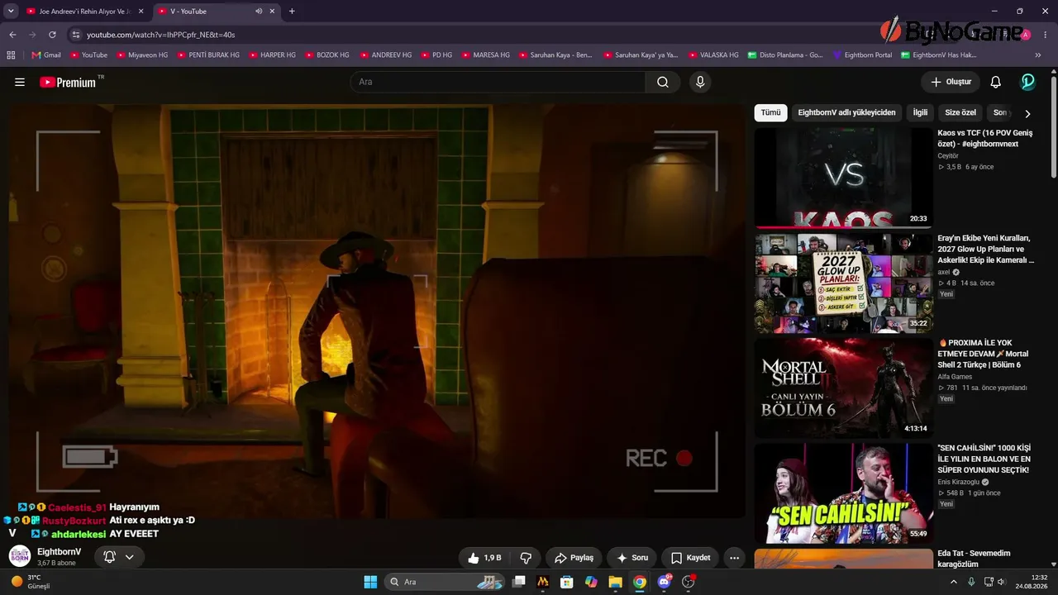This screenshot has width=1058, height=595.
Task: Open the SEN CAHİLSİN video thumbnail
Action: 843,493
